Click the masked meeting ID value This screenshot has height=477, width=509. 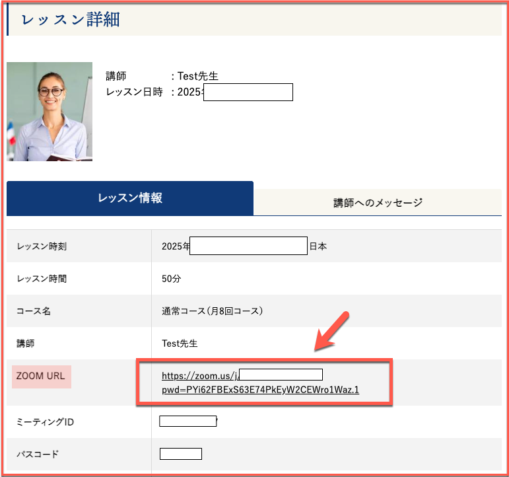[x=188, y=422]
